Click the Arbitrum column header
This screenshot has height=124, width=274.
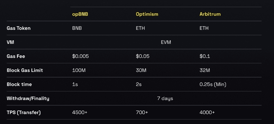[210, 14]
